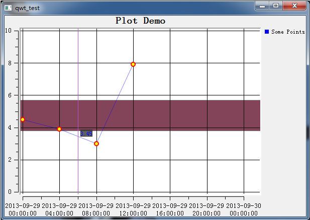Select the data point at 08:00:00
310x220 pixels.
click(96, 144)
